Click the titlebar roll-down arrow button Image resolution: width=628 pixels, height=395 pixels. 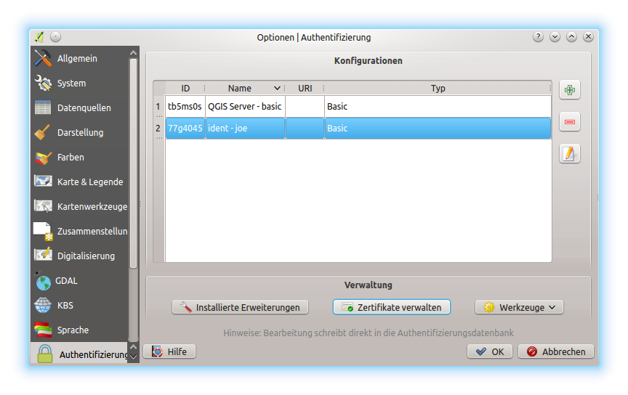tap(555, 36)
